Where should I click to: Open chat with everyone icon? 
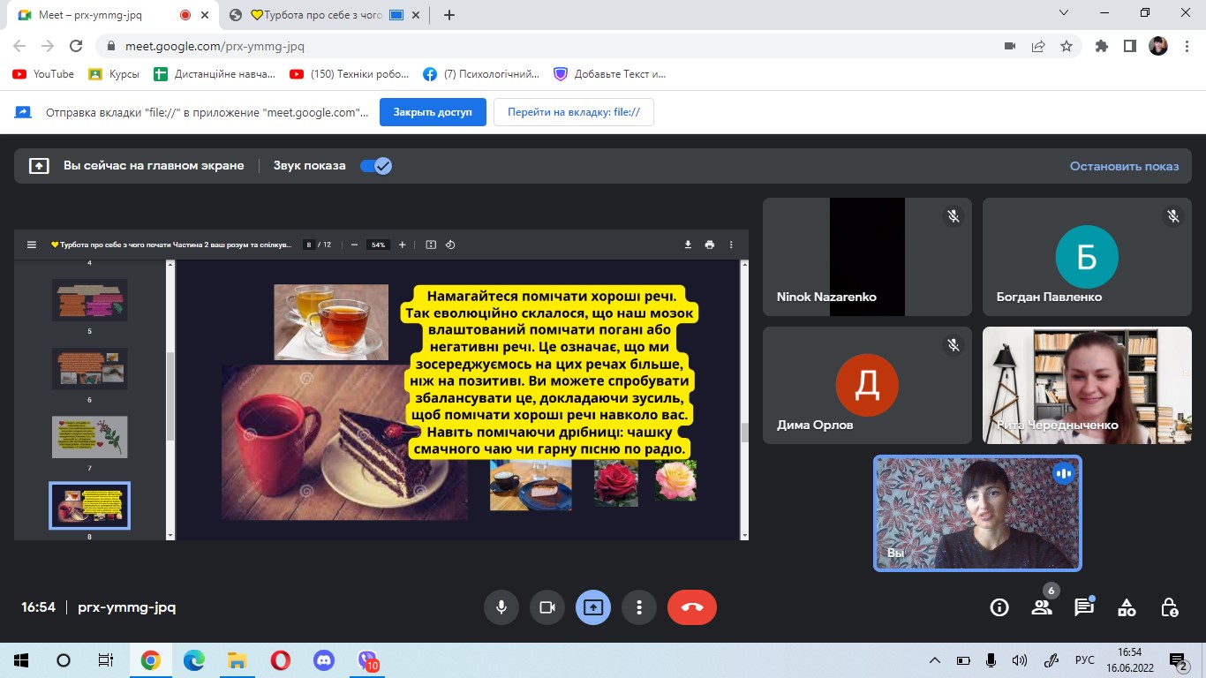tap(1084, 607)
